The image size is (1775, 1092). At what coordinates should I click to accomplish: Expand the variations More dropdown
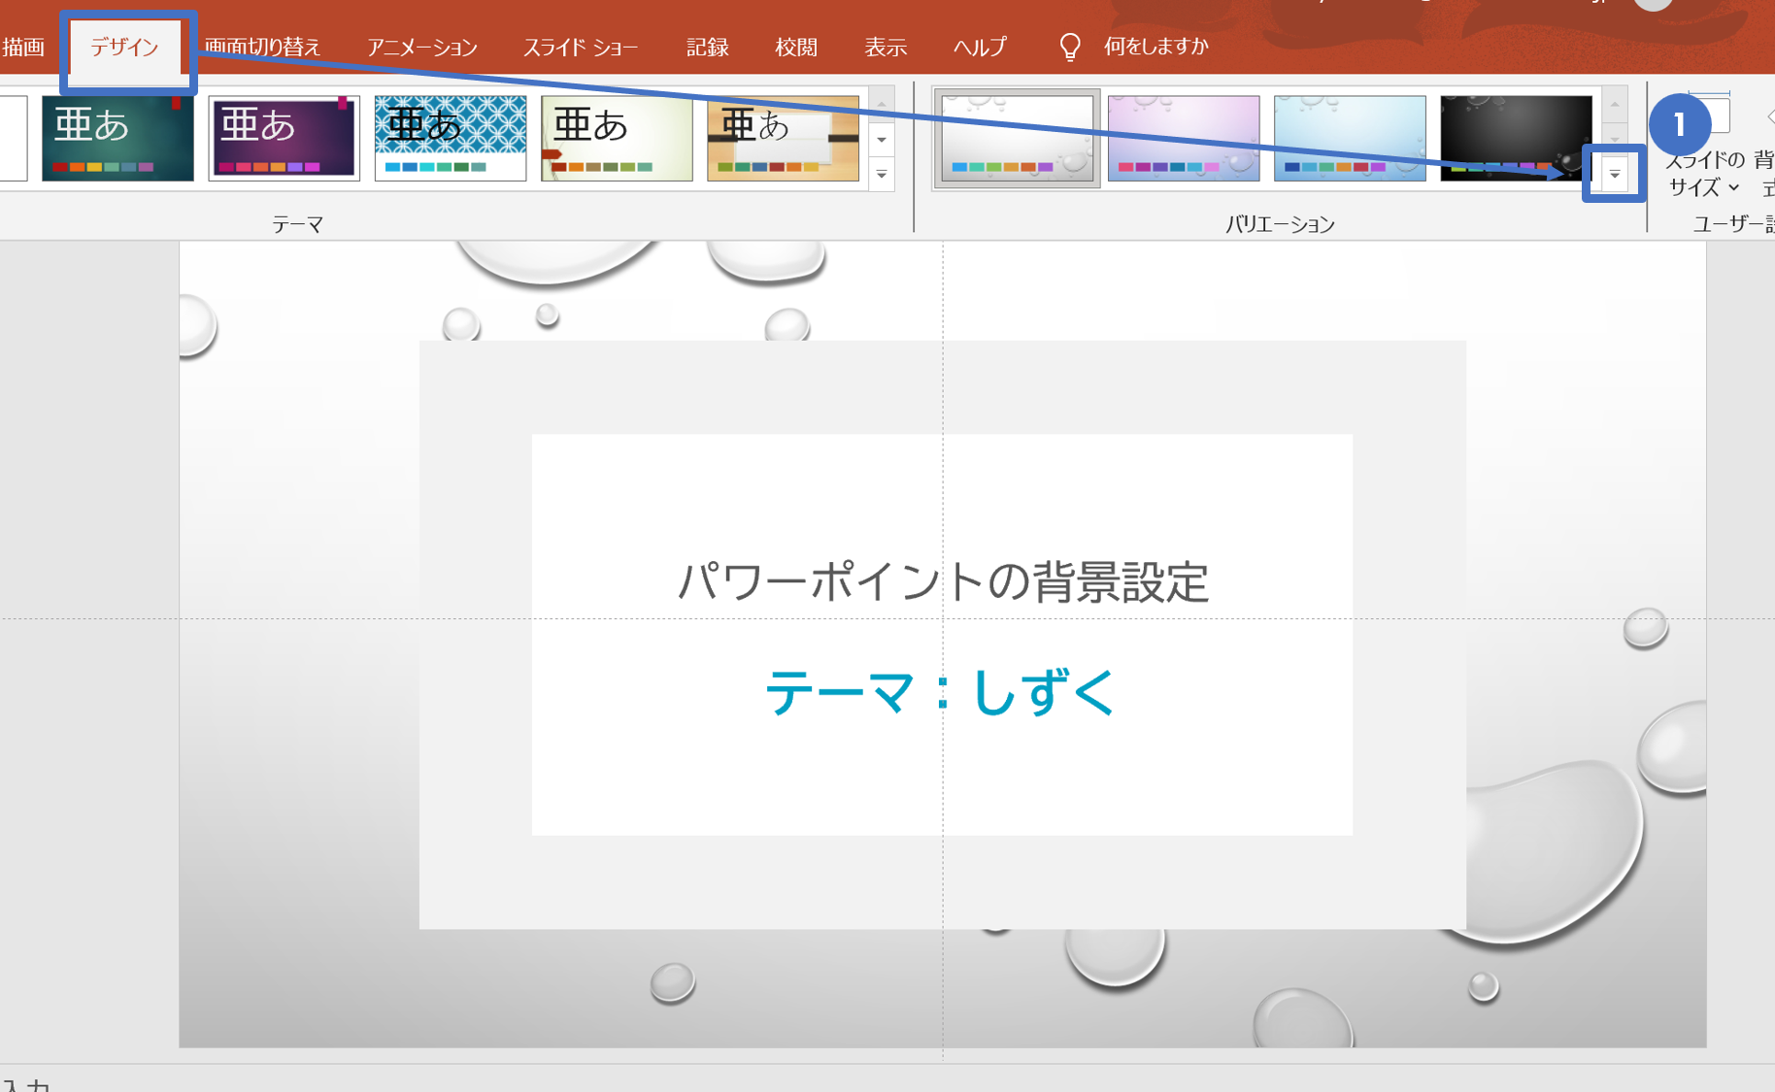point(1614,175)
